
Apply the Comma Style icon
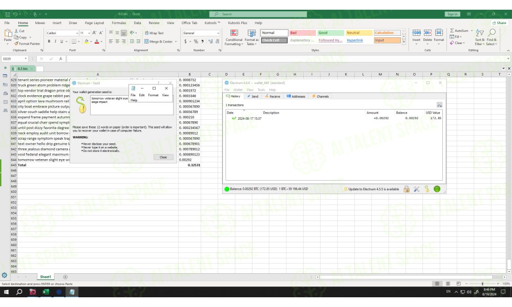click(202, 41)
